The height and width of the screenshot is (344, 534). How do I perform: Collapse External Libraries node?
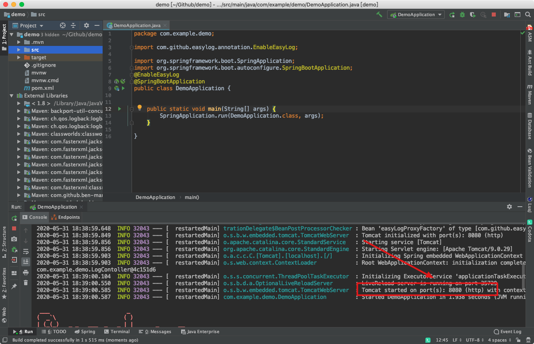pos(12,96)
